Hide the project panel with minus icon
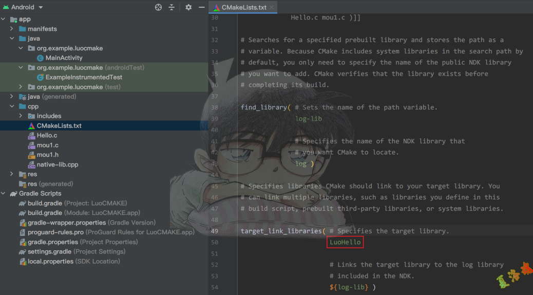The height and width of the screenshot is (295, 533). [x=201, y=7]
